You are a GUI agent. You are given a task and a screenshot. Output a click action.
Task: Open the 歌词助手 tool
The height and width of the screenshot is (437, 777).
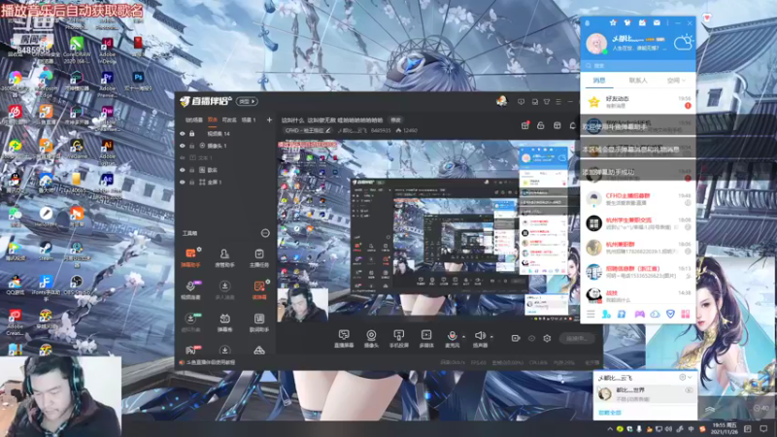[258, 322]
